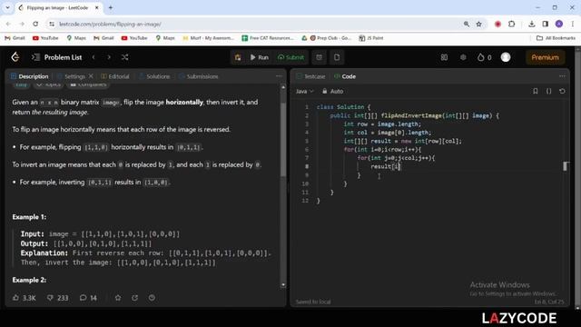
Task: Go to the next problem arrow
Action: (x=109, y=57)
